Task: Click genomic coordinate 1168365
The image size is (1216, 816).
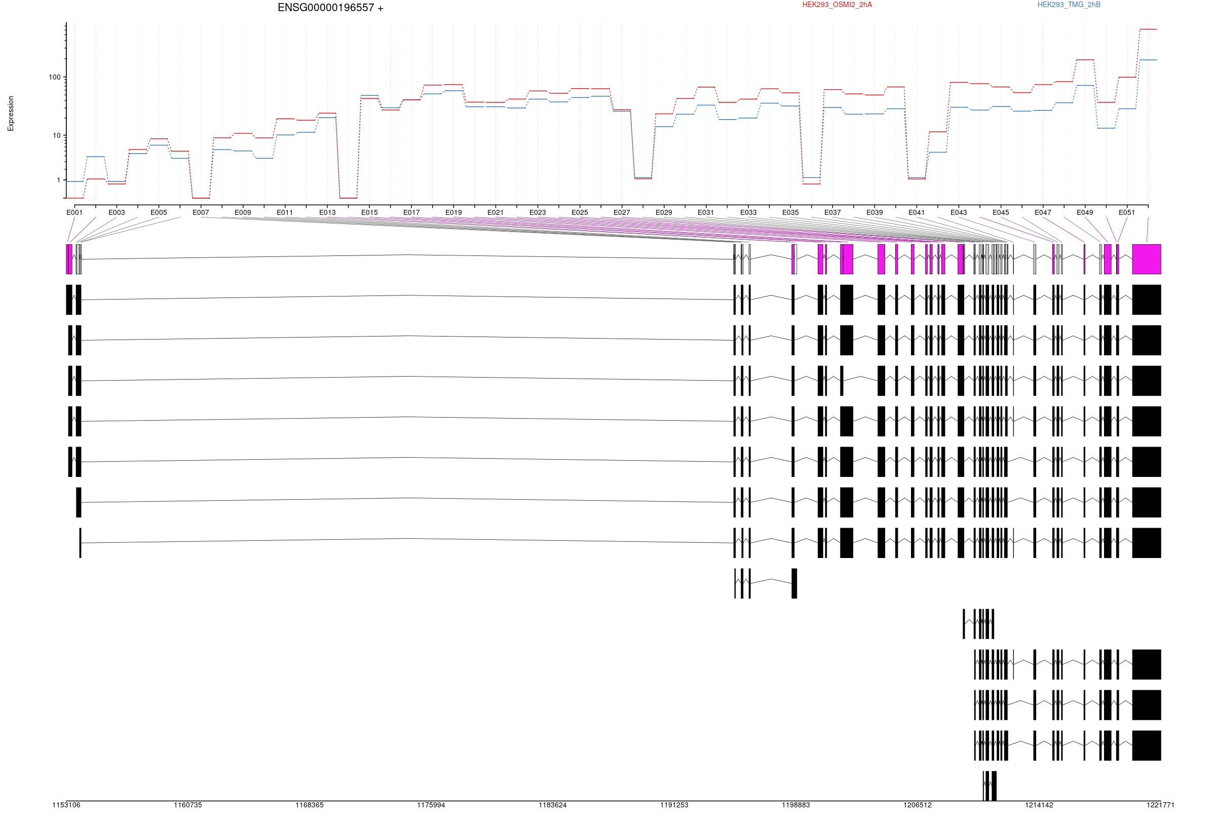Action: (310, 805)
